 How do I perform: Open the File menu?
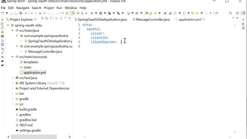click(3, 8)
